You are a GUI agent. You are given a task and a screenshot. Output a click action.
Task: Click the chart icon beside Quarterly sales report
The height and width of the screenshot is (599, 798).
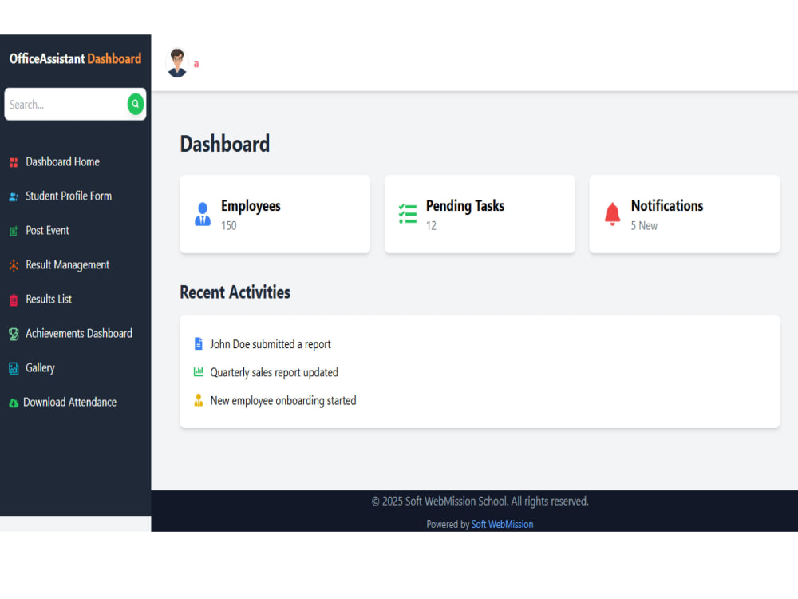[x=199, y=372]
